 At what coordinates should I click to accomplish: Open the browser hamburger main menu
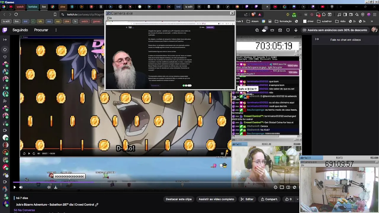point(375,14)
